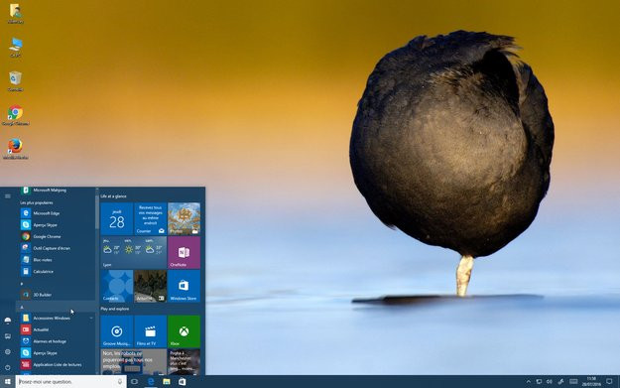The image size is (620, 388).
Task: Open the Pogba à Manchester sports tile
Action: [184, 362]
